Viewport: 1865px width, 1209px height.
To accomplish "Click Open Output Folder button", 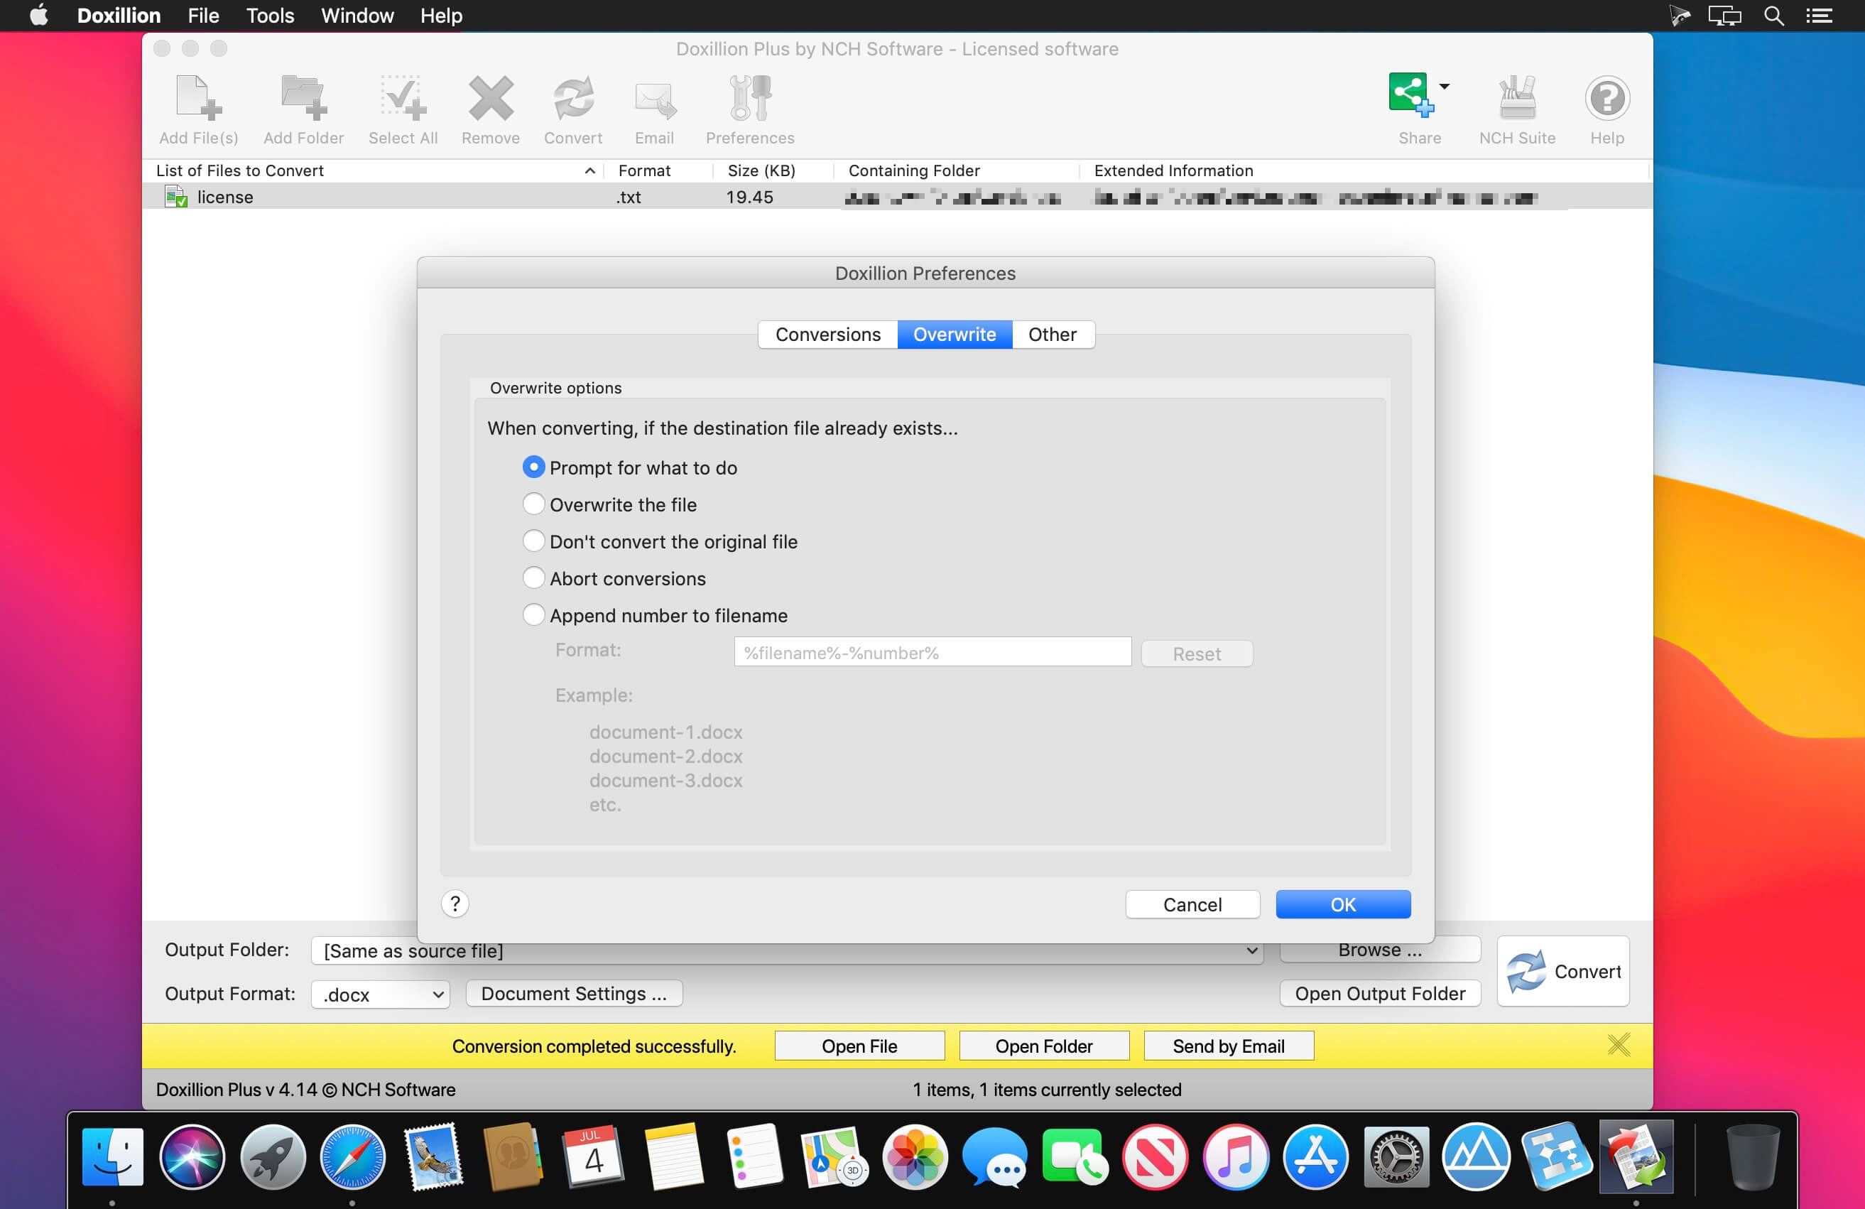I will 1380,994.
